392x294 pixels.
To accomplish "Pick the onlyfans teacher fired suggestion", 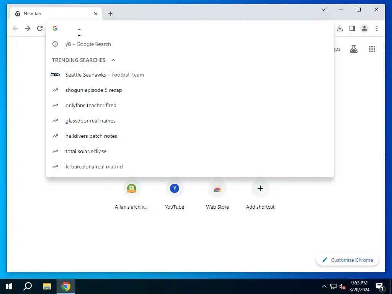I will [190, 105].
